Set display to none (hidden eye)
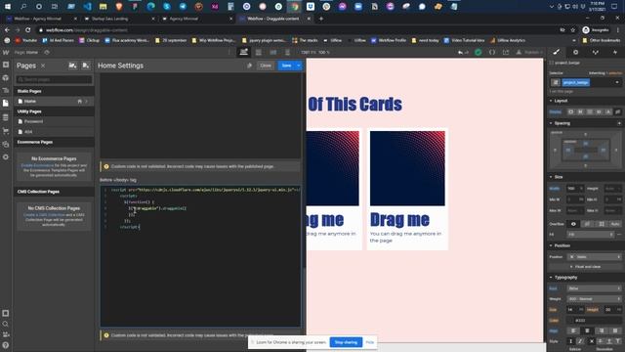The width and height of the screenshot is (625, 352). (x=618, y=112)
